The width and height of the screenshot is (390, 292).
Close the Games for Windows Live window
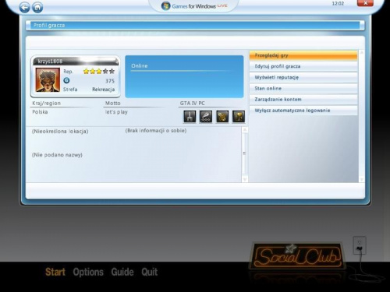[x=365, y=3]
